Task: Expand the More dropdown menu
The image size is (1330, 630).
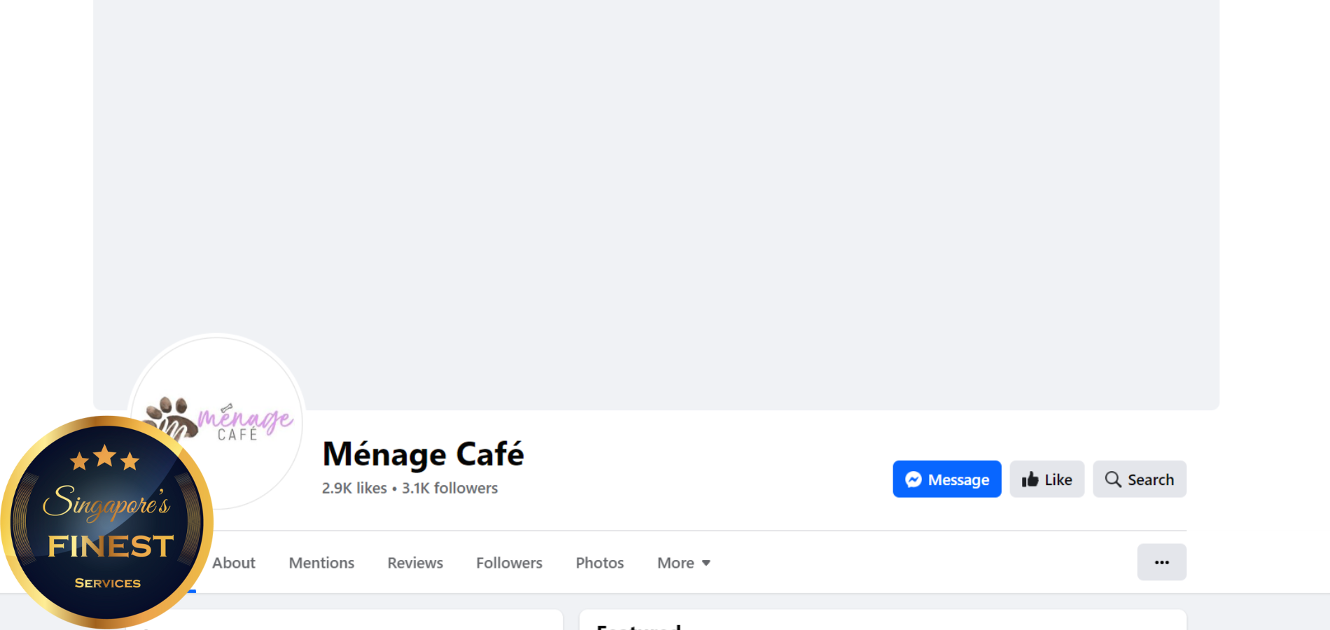Action: 683,563
